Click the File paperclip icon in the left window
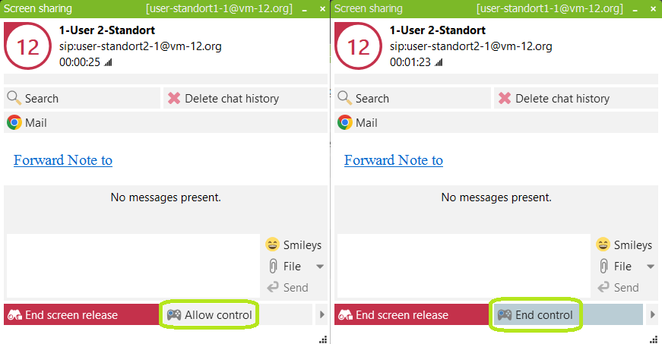 273,266
